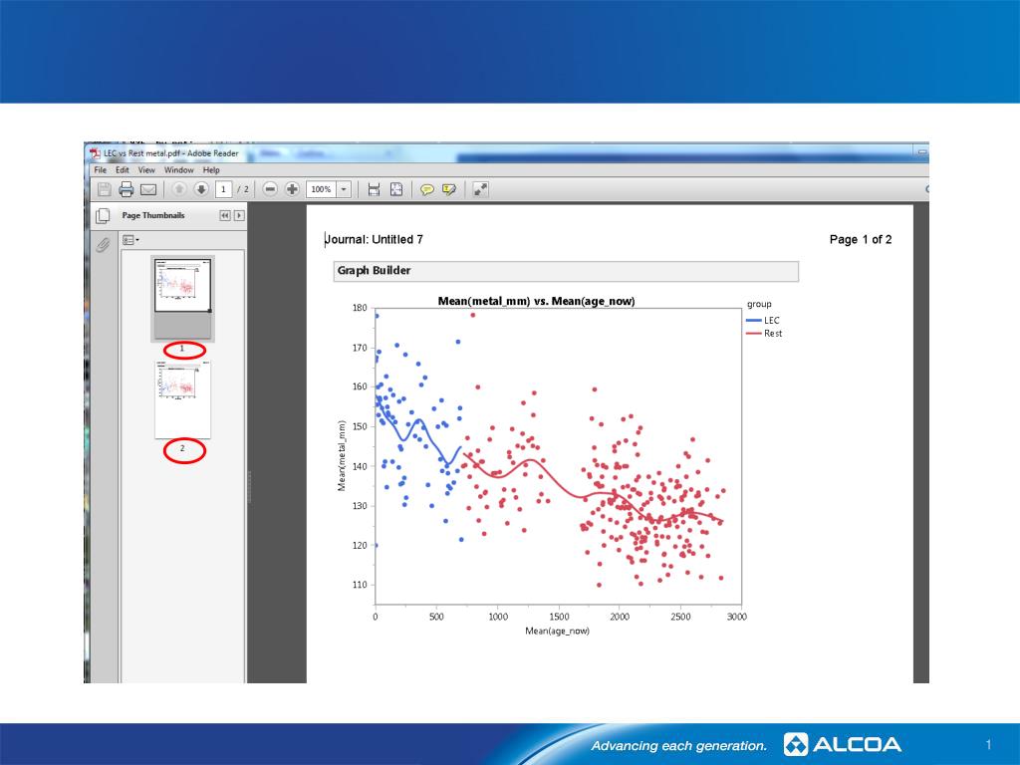
Task: Zoom in with the plus icon
Action: pyautogui.click(x=292, y=189)
